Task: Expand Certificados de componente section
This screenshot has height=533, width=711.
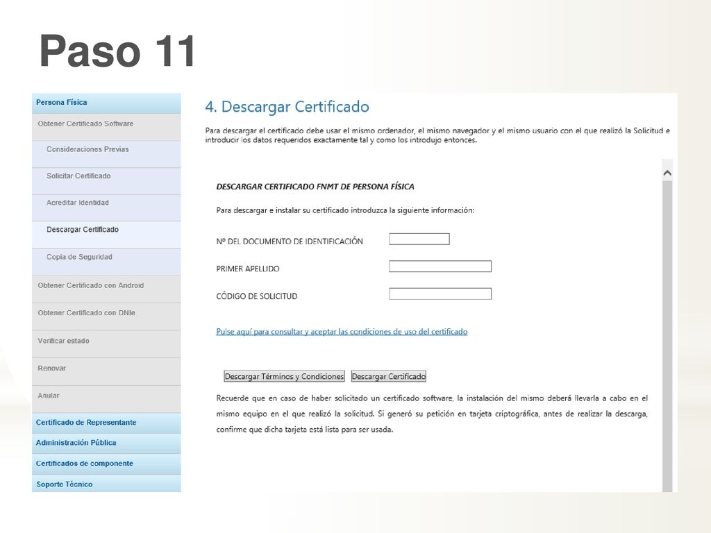Action: coord(106,464)
